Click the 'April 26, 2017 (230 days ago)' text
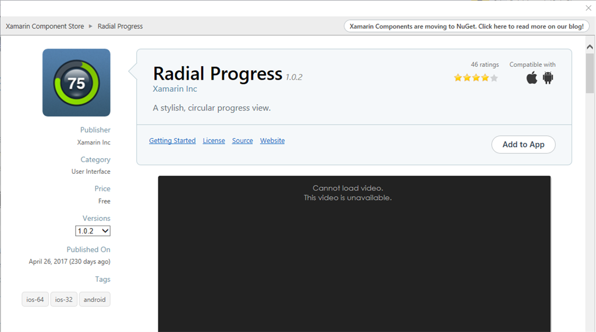Image resolution: width=596 pixels, height=332 pixels. point(70,261)
